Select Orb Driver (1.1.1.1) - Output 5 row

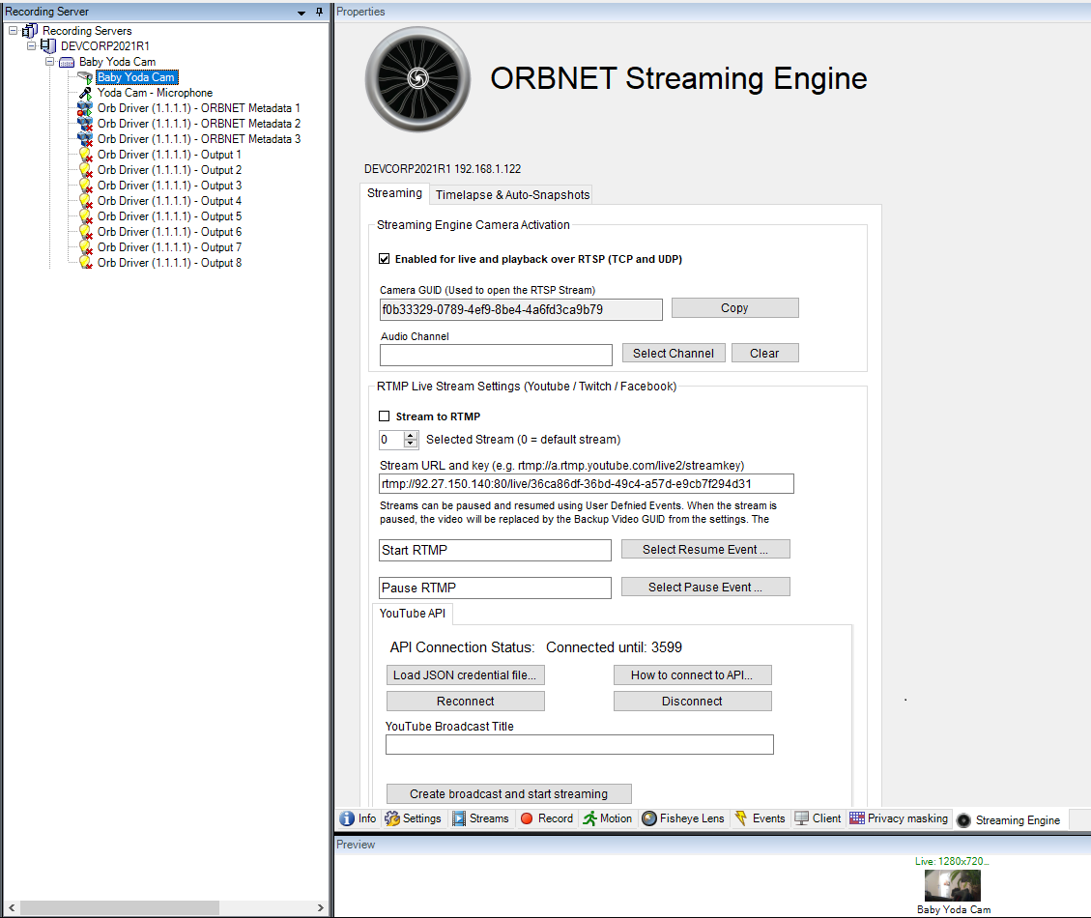click(x=169, y=216)
